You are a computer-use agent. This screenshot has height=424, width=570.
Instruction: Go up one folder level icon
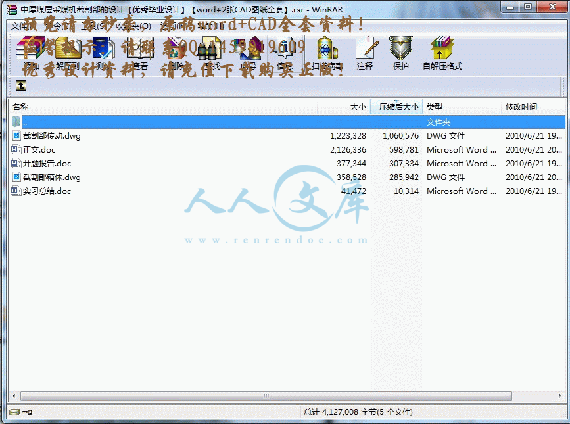click(x=21, y=85)
